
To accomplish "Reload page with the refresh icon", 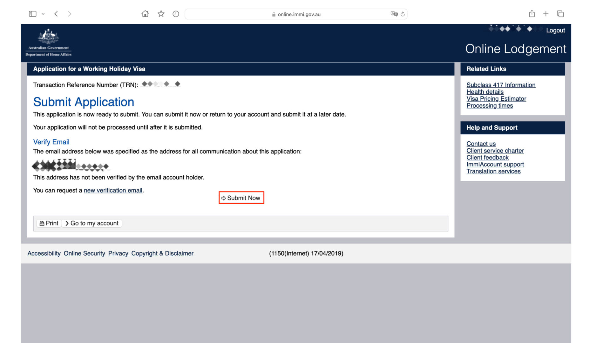I will coord(403,14).
